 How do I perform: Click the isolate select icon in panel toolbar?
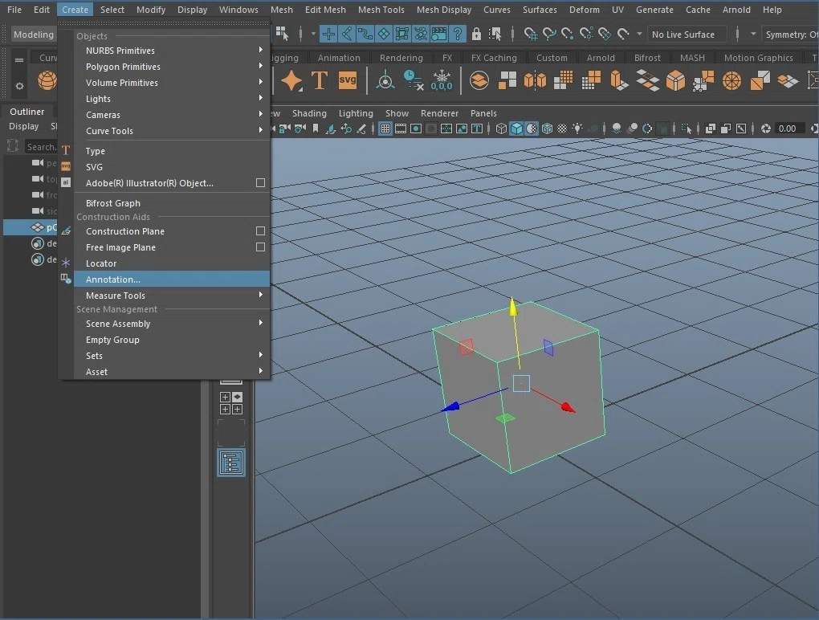687,128
